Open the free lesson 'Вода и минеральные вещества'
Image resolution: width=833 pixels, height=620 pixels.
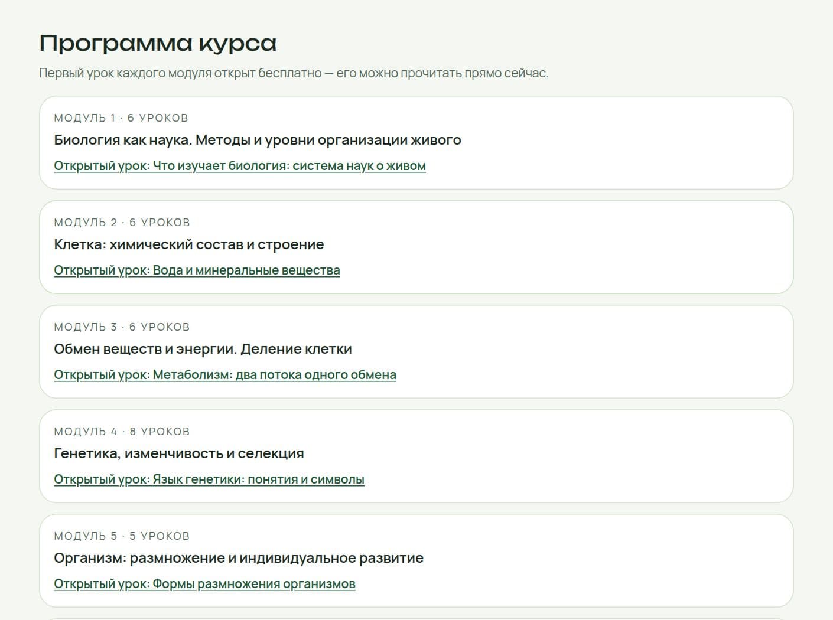197,270
